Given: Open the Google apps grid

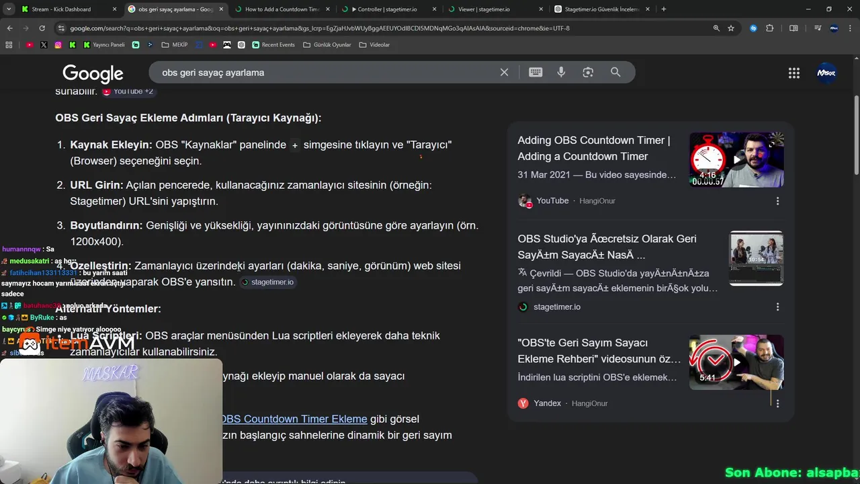Looking at the screenshot, I should [x=794, y=73].
